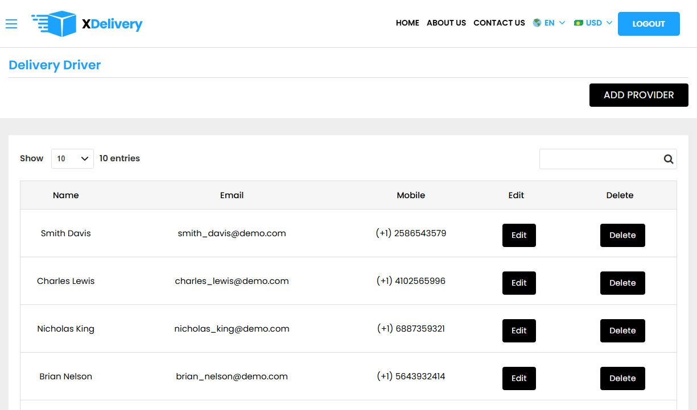Edit Charles Lewis driver
Screen dimensions: 697x410
[519, 283]
